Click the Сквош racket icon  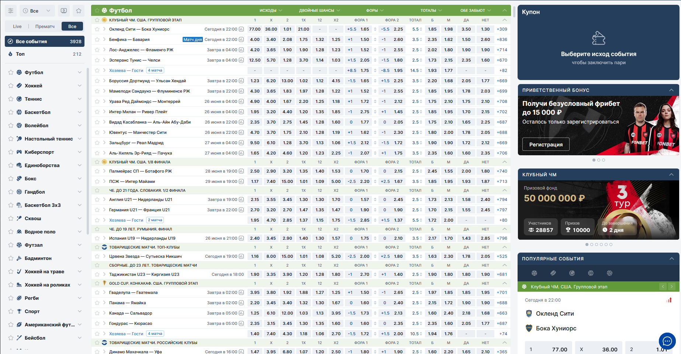(x=19, y=218)
